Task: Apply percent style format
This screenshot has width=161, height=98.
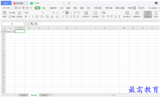Action: (108, 16)
